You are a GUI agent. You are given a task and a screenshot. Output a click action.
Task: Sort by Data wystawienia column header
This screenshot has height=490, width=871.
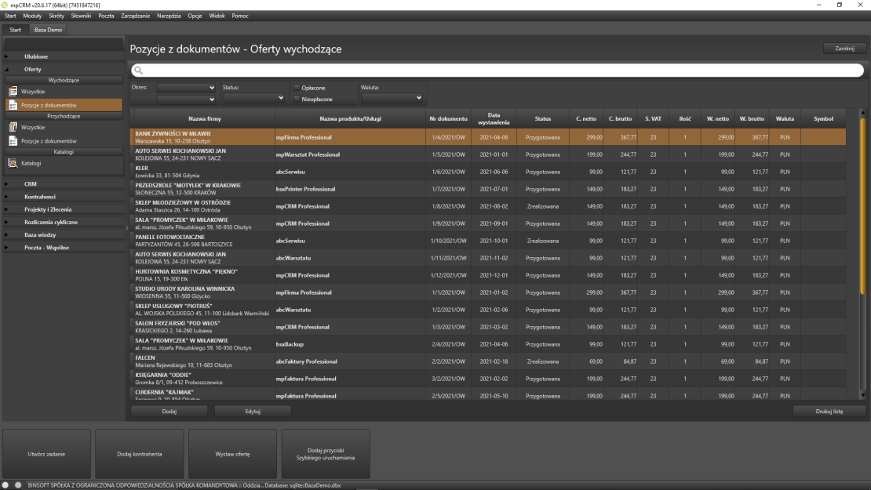point(494,118)
